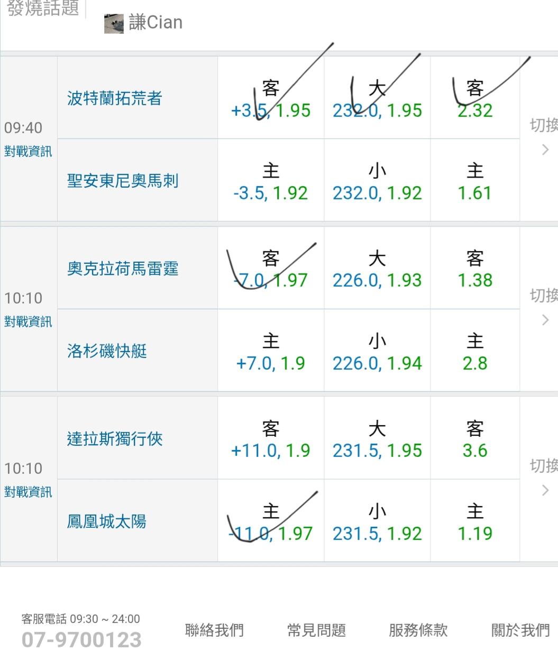Select 主 -3.5 spread for 聖安東尼奧馬刺

(270, 181)
